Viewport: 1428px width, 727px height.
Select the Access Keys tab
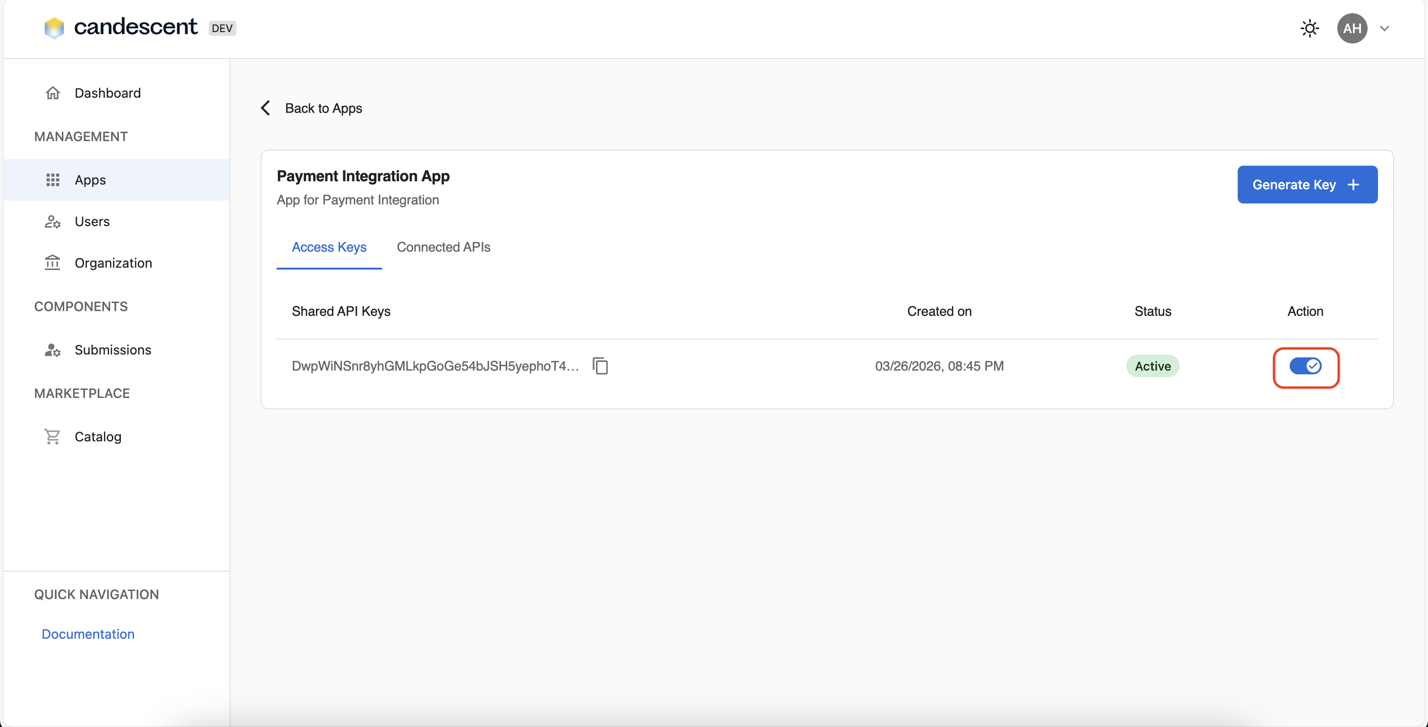329,247
